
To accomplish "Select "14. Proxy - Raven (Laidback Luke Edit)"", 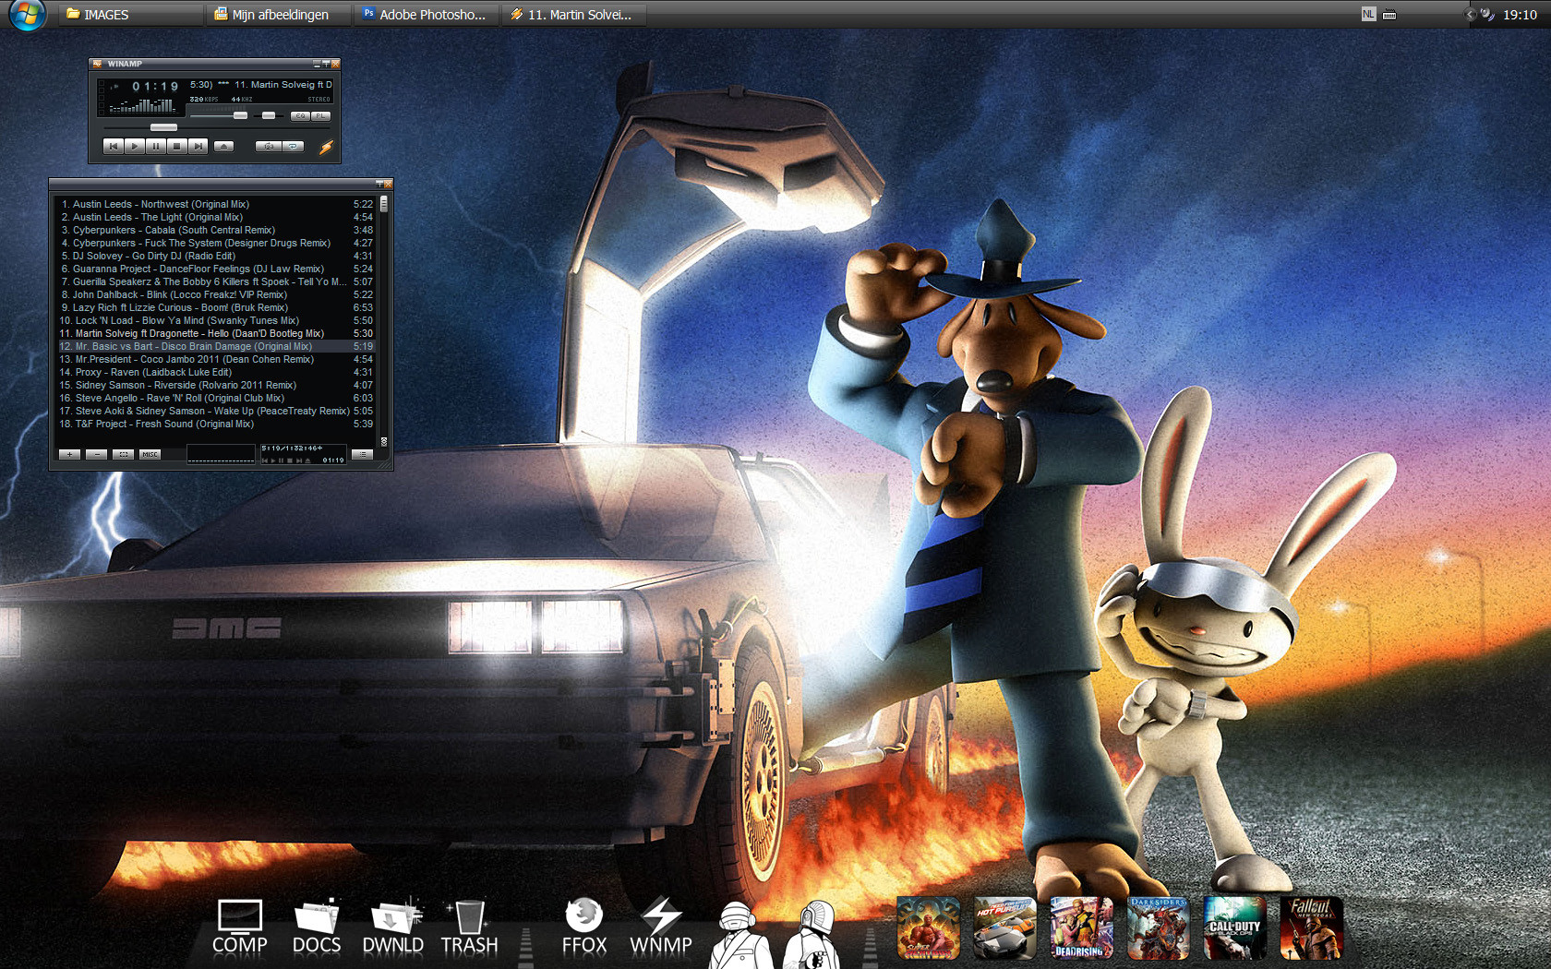I will click(217, 372).
